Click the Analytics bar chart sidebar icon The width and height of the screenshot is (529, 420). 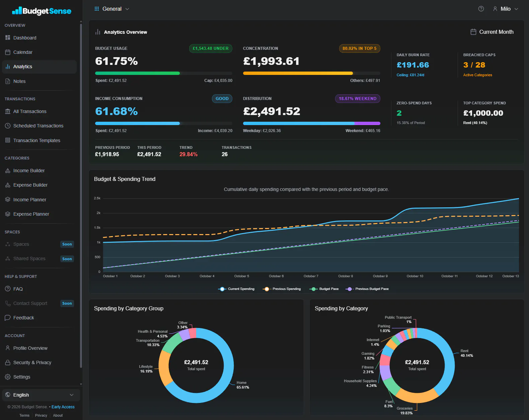8,67
